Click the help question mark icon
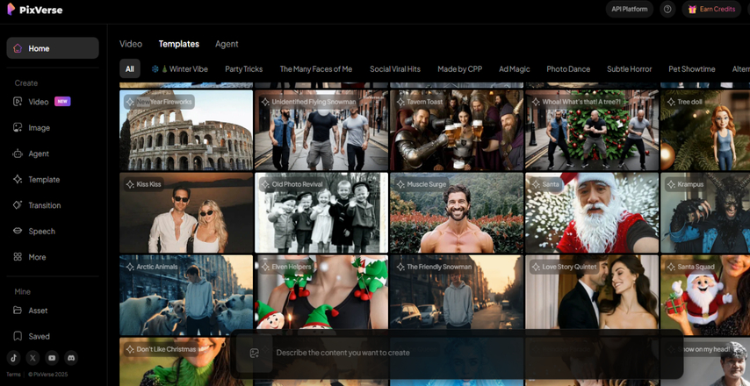750x386 pixels. (667, 9)
